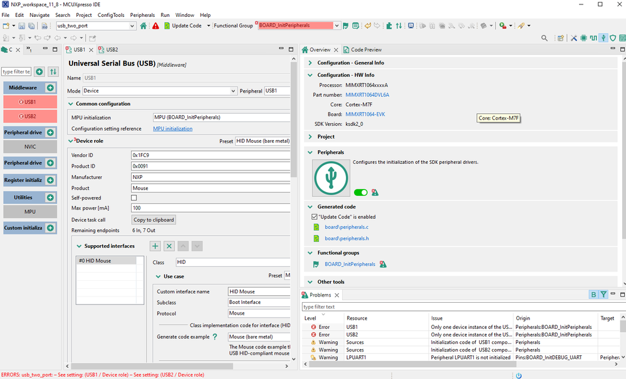Open the File menu
The image size is (626, 379).
(6, 15)
